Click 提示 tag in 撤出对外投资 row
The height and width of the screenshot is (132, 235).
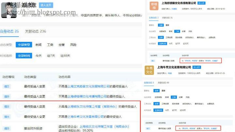(7, 128)
